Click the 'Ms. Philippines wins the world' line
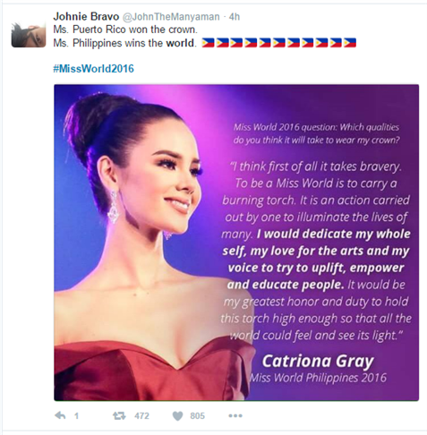This screenshot has height=435, width=427. tap(124, 43)
